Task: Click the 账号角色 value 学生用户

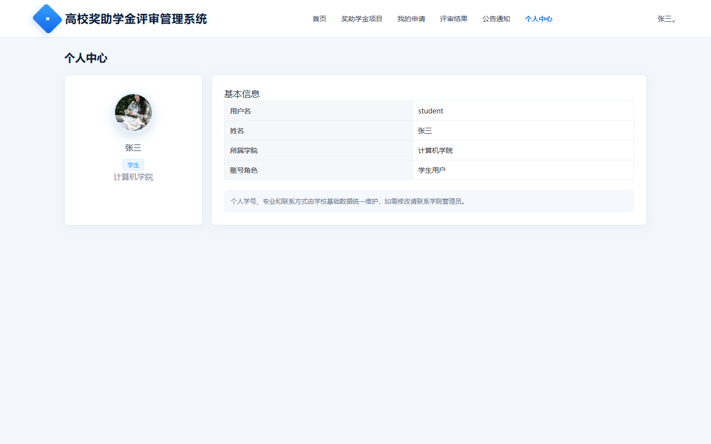Action: point(432,170)
